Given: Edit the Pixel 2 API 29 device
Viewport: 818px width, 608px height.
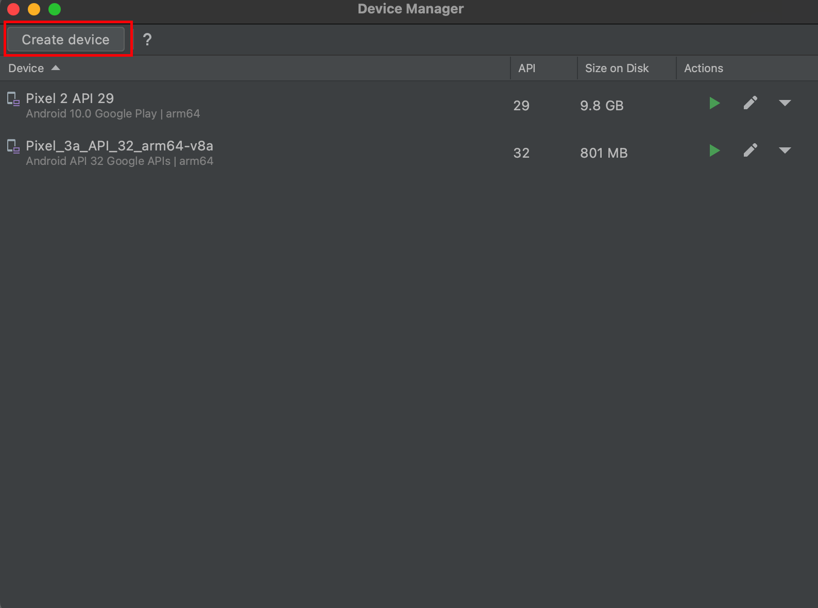Looking at the screenshot, I should 750,104.
